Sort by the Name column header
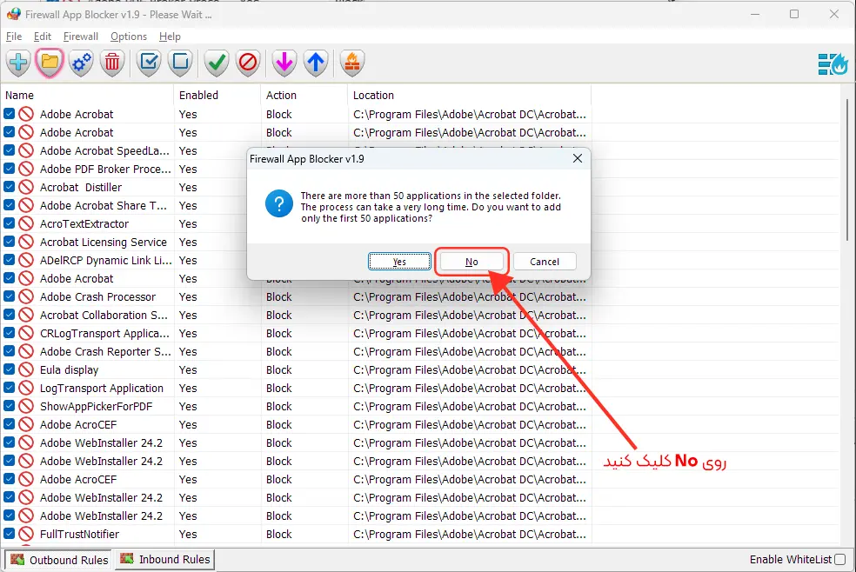Image resolution: width=856 pixels, height=572 pixels. coord(87,95)
